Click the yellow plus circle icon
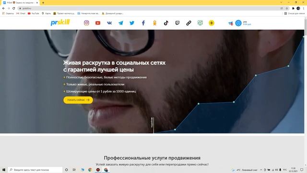This screenshot has height=173, width=307. [x=212, y=23]
